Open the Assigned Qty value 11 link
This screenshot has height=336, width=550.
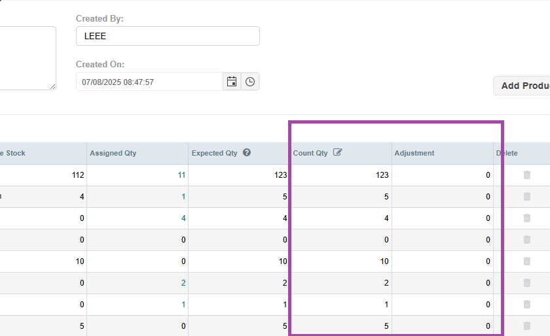click(x=181, y=175)
